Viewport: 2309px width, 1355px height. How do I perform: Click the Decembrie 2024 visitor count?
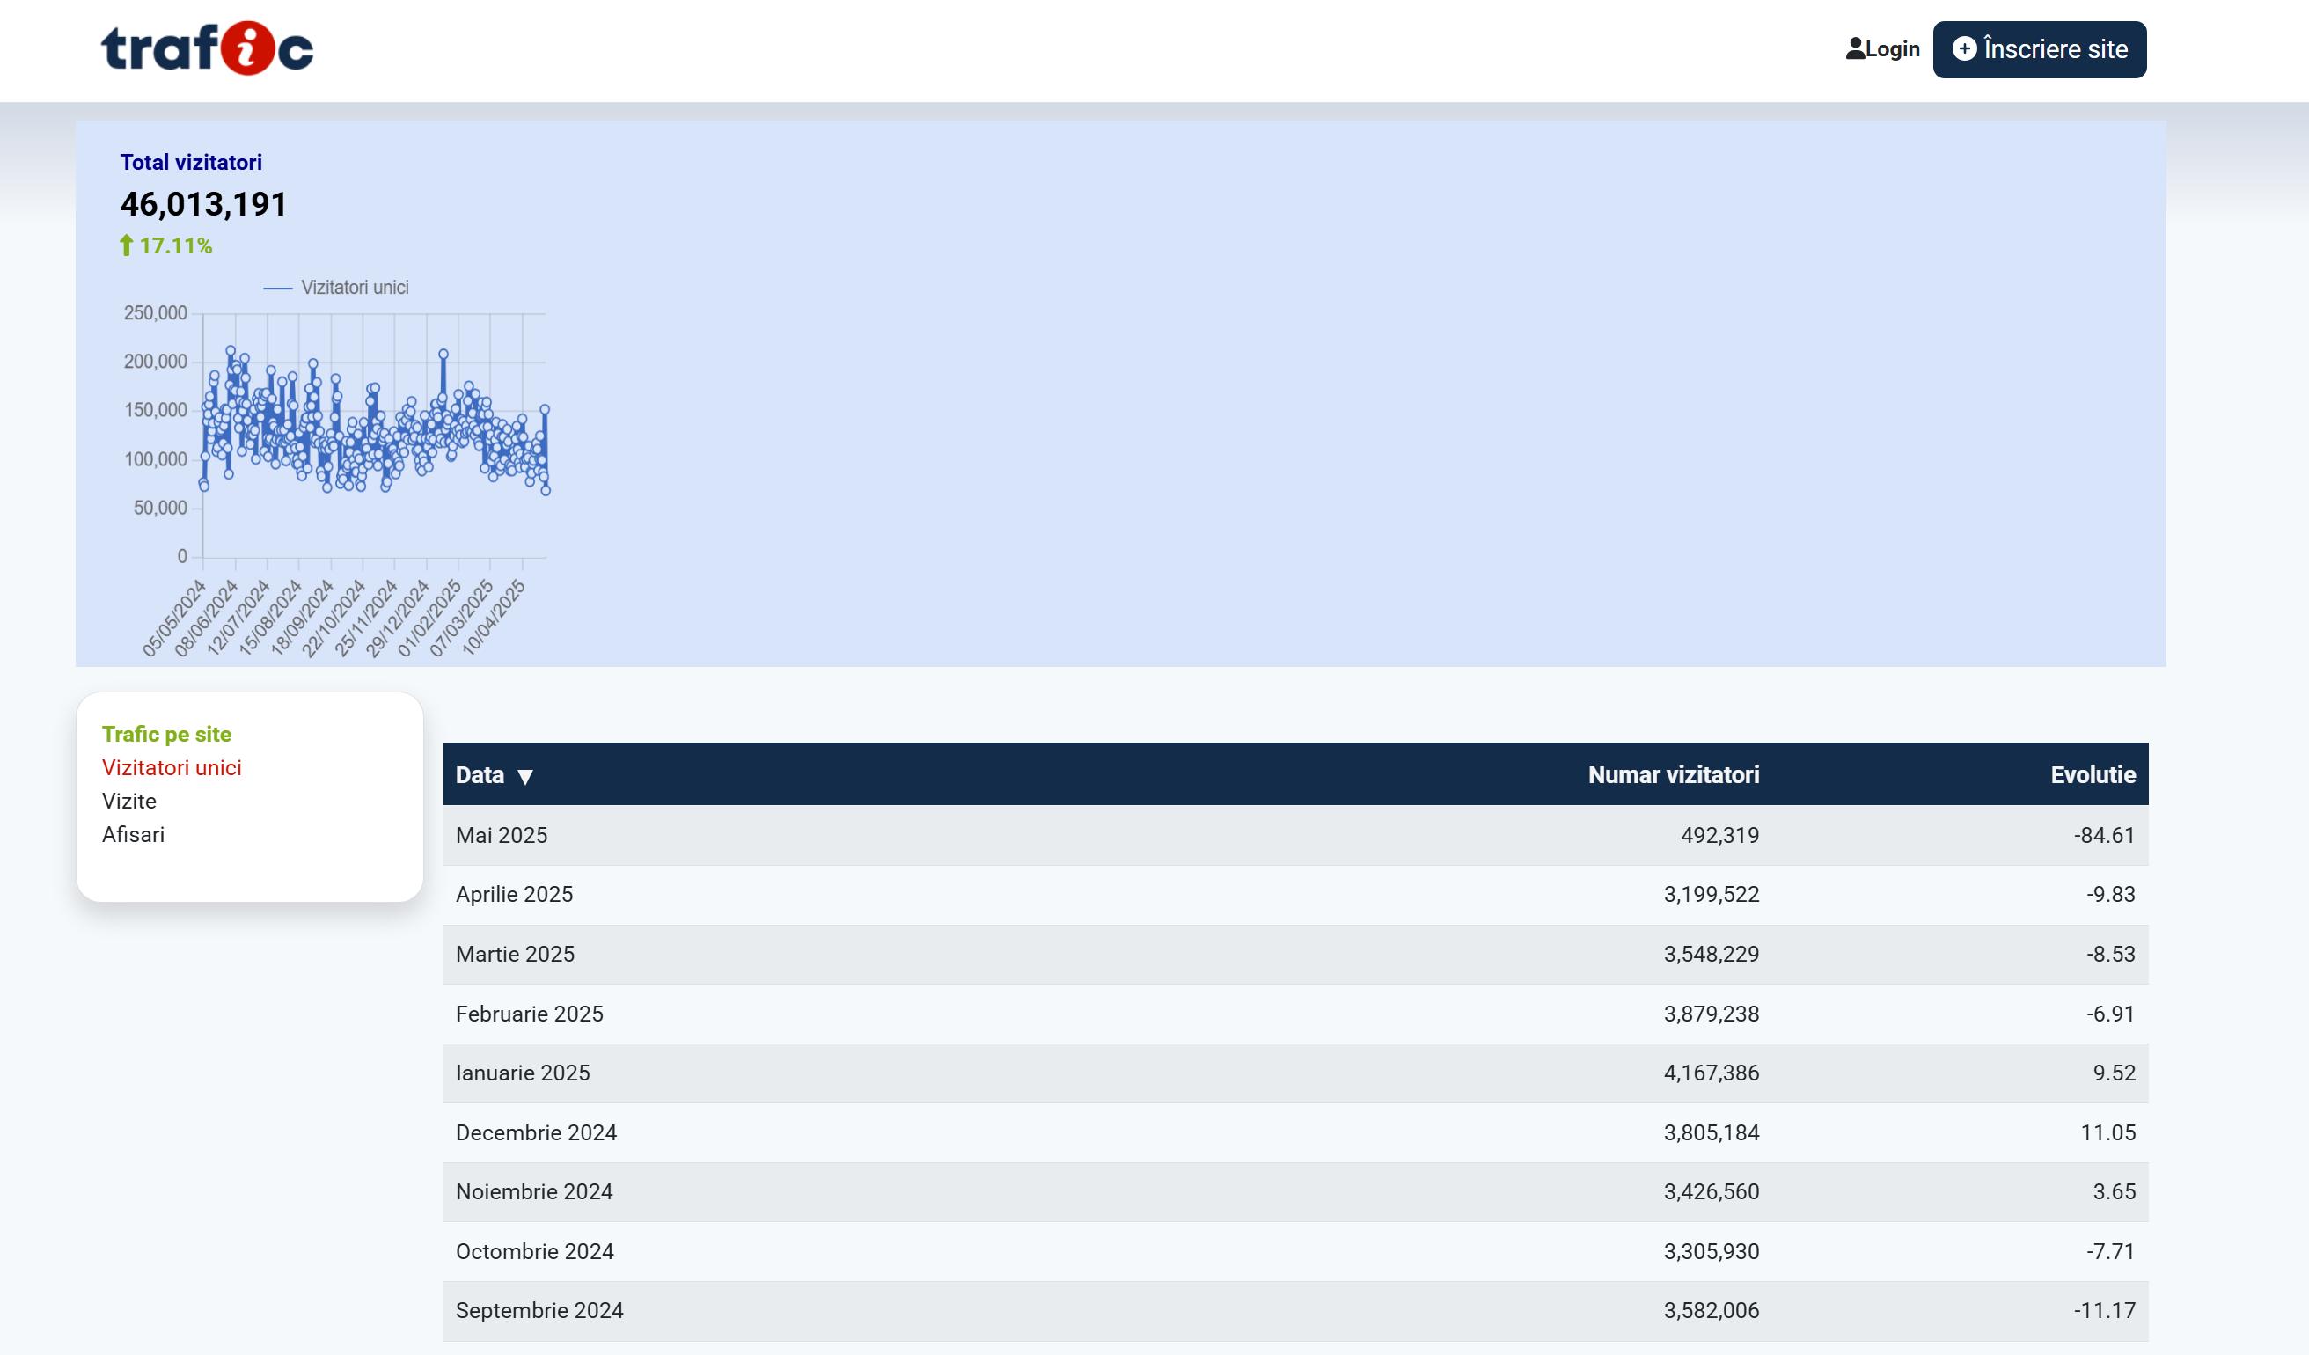1711,1132
